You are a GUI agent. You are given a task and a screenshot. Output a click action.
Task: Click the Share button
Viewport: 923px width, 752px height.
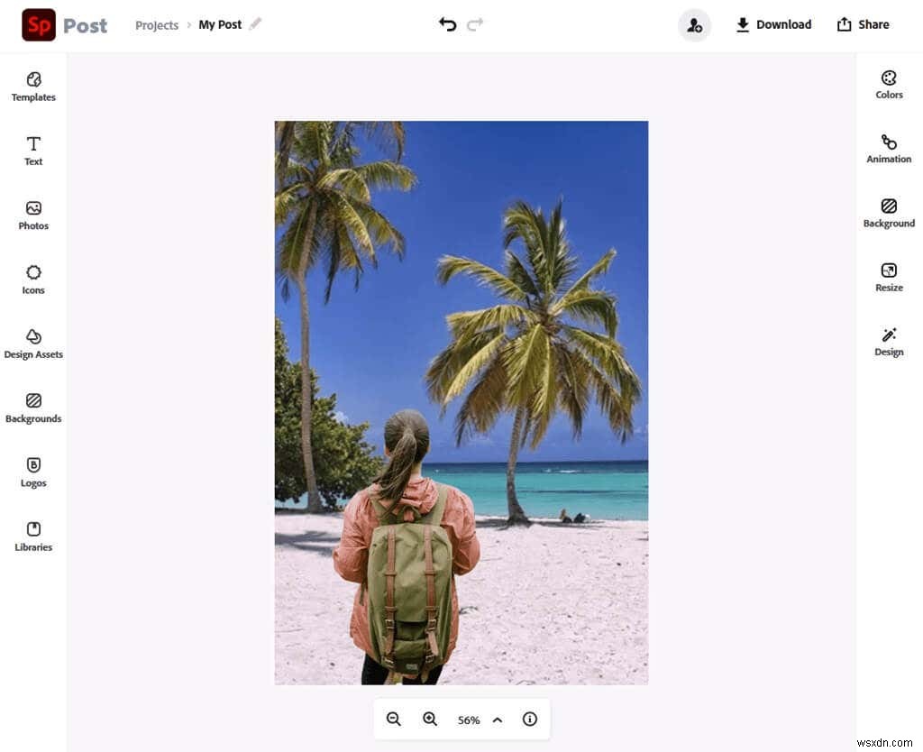863,24
